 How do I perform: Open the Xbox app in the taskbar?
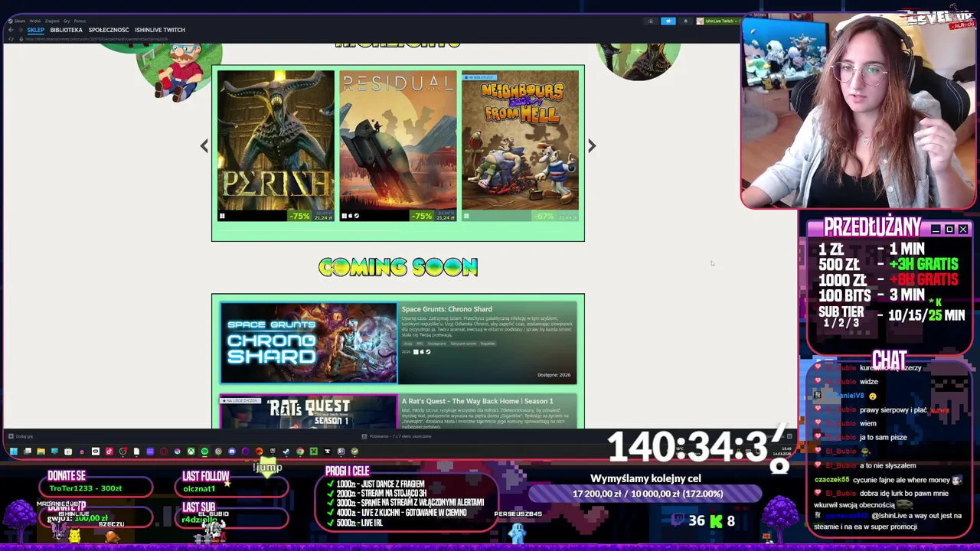tap(191, 452)
